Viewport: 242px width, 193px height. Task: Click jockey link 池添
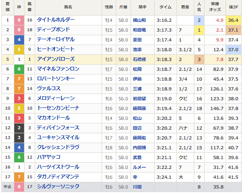pos(137,49)
